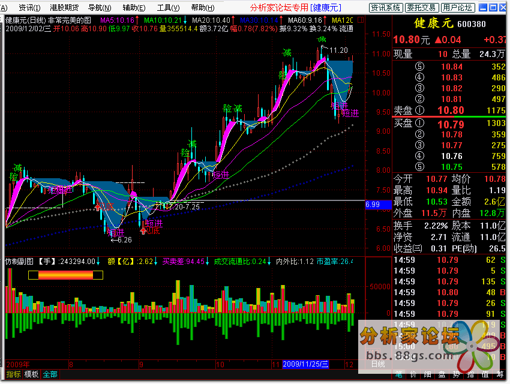Select the 价 price view button
This screenshot has height=384, width=510.
point(414,374)
